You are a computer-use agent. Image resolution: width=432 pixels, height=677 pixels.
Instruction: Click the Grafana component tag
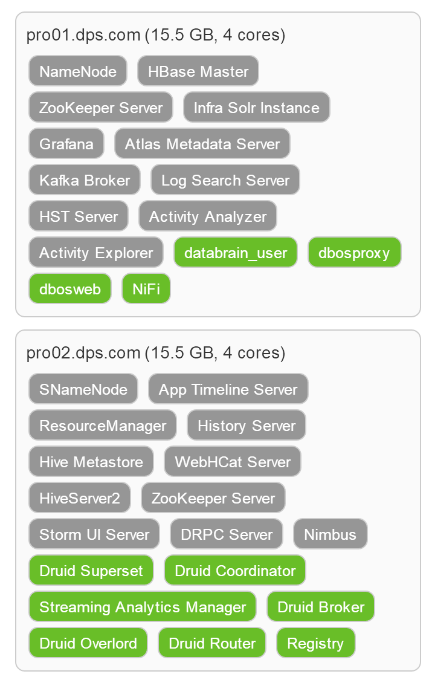(x=66, y=144)
